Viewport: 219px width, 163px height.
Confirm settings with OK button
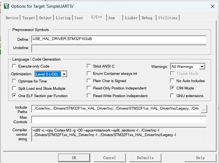point(74,158)
